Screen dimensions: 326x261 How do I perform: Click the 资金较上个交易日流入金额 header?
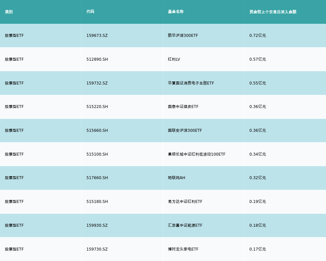(x=273, y=12)
